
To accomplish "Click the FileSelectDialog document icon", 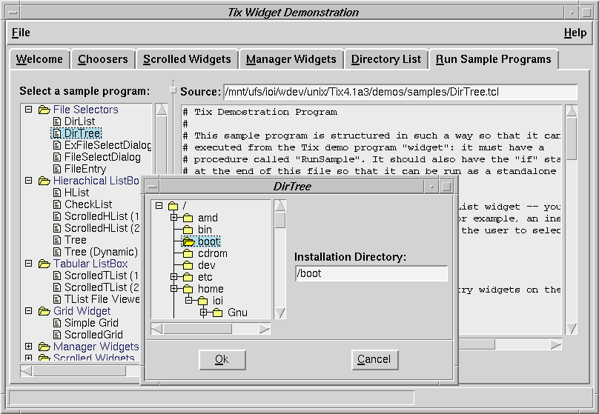I will [x=57, y=157].
